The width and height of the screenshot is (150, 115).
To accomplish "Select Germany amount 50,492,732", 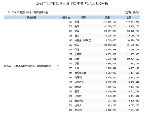I will coord(133,31).
